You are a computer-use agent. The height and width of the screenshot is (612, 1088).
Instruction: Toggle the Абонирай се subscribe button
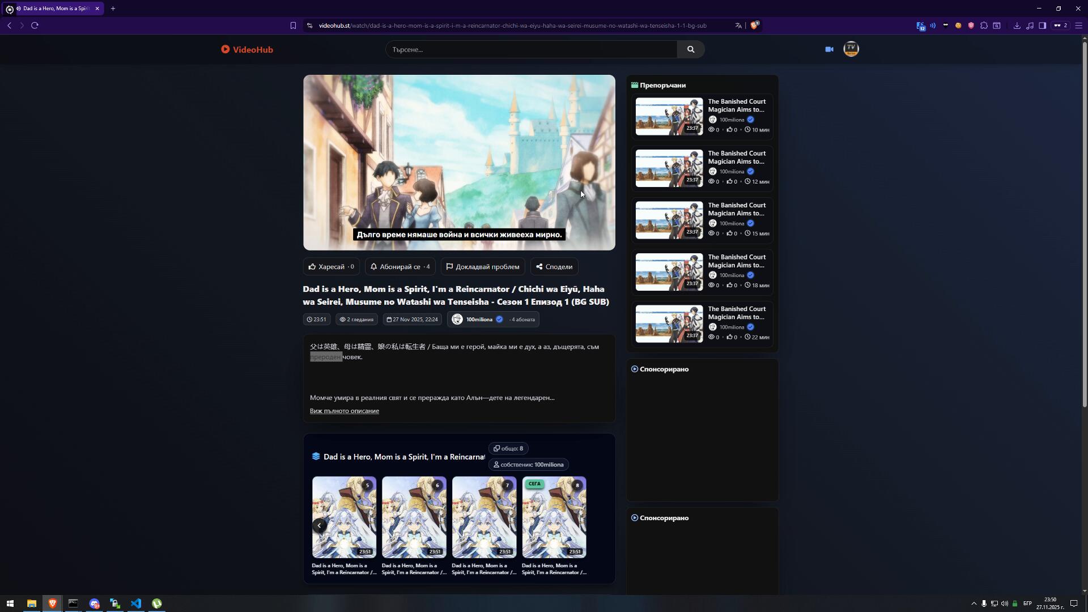point(400,266)
